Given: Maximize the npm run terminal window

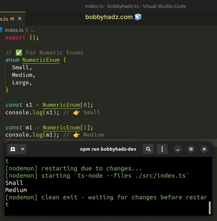Looking at the screenshot, I should (191, 149).
